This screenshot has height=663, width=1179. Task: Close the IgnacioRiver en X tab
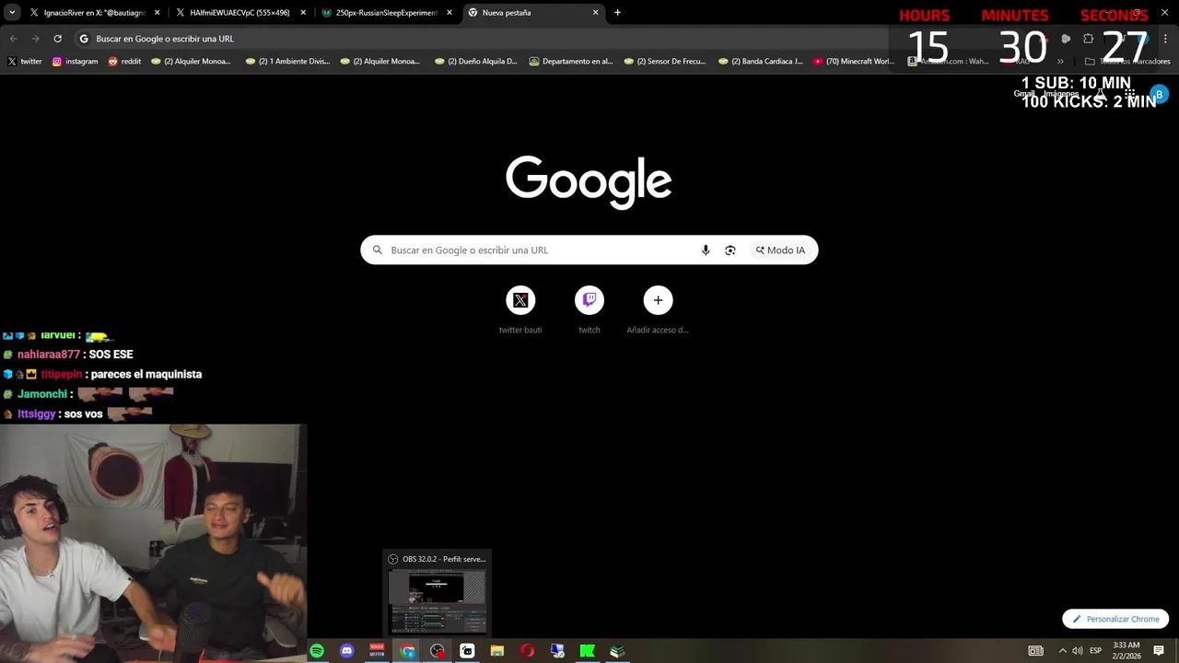pos(157,13)
